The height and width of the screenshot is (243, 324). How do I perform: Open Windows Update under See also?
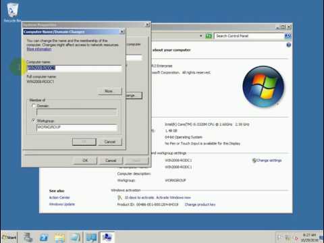[62, 204]
